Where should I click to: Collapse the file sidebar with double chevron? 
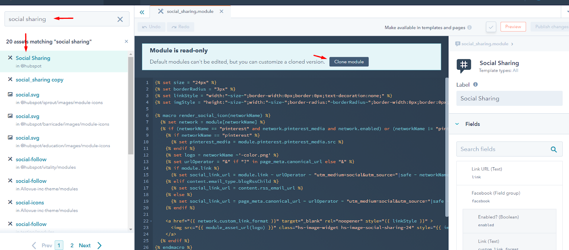(x=142, y=12)
